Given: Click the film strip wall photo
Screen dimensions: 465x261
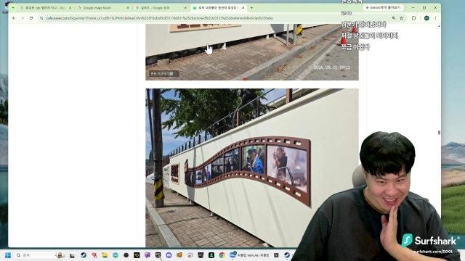Looking at the screenshot, I should click(x=252, y=167).
